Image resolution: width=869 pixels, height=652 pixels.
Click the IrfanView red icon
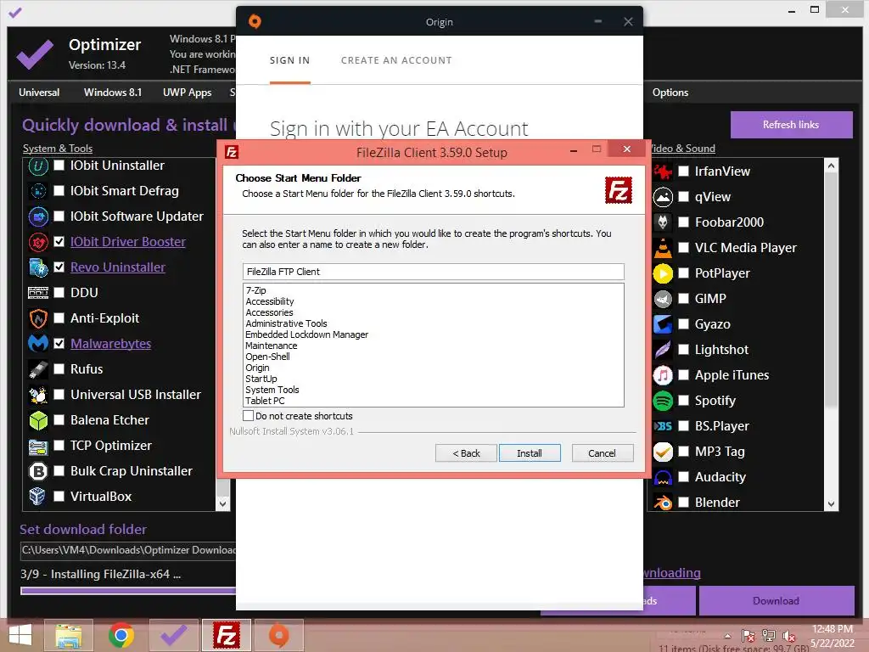coord(663,171)
